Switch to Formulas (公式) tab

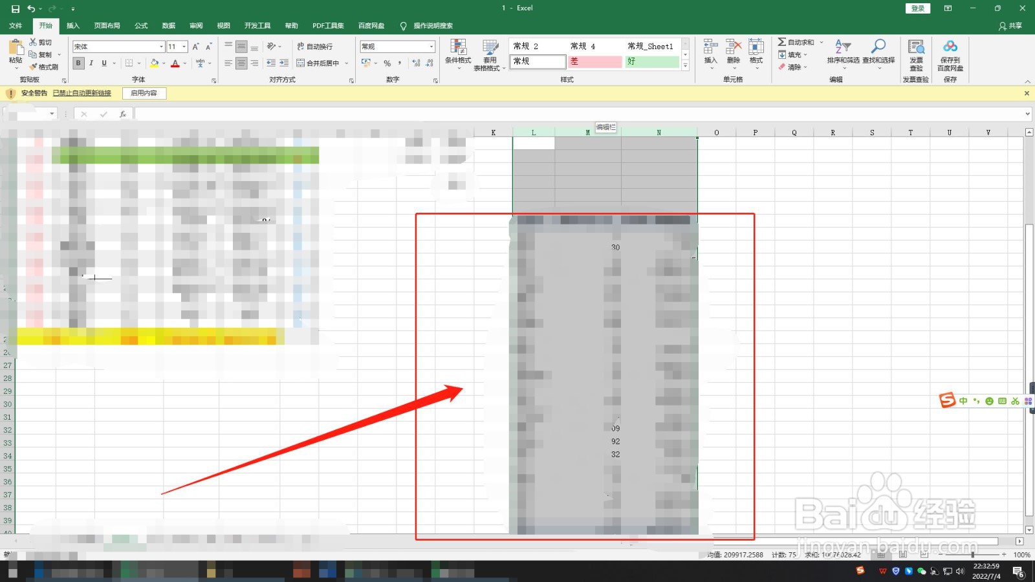tap(141, 26)
